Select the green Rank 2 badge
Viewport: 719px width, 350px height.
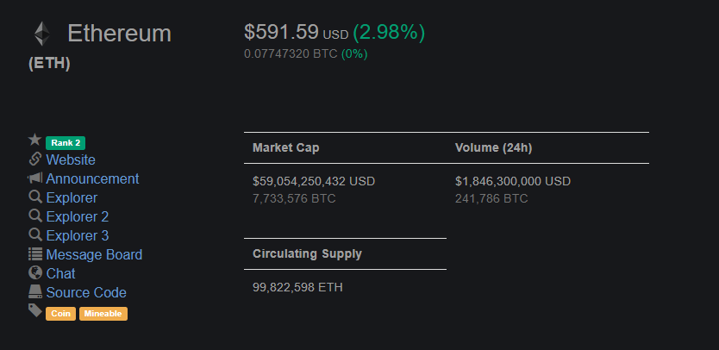point(66,143)
